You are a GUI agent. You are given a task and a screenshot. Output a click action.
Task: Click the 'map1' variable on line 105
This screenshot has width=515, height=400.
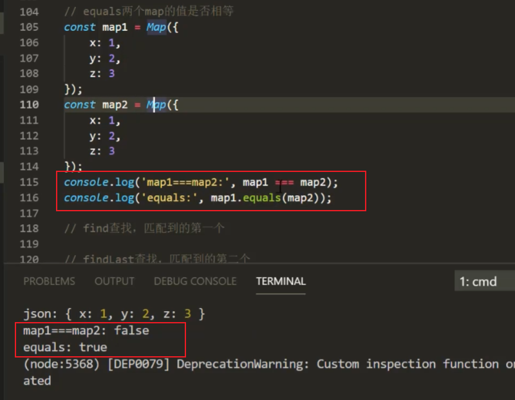[x=115, y=27]
